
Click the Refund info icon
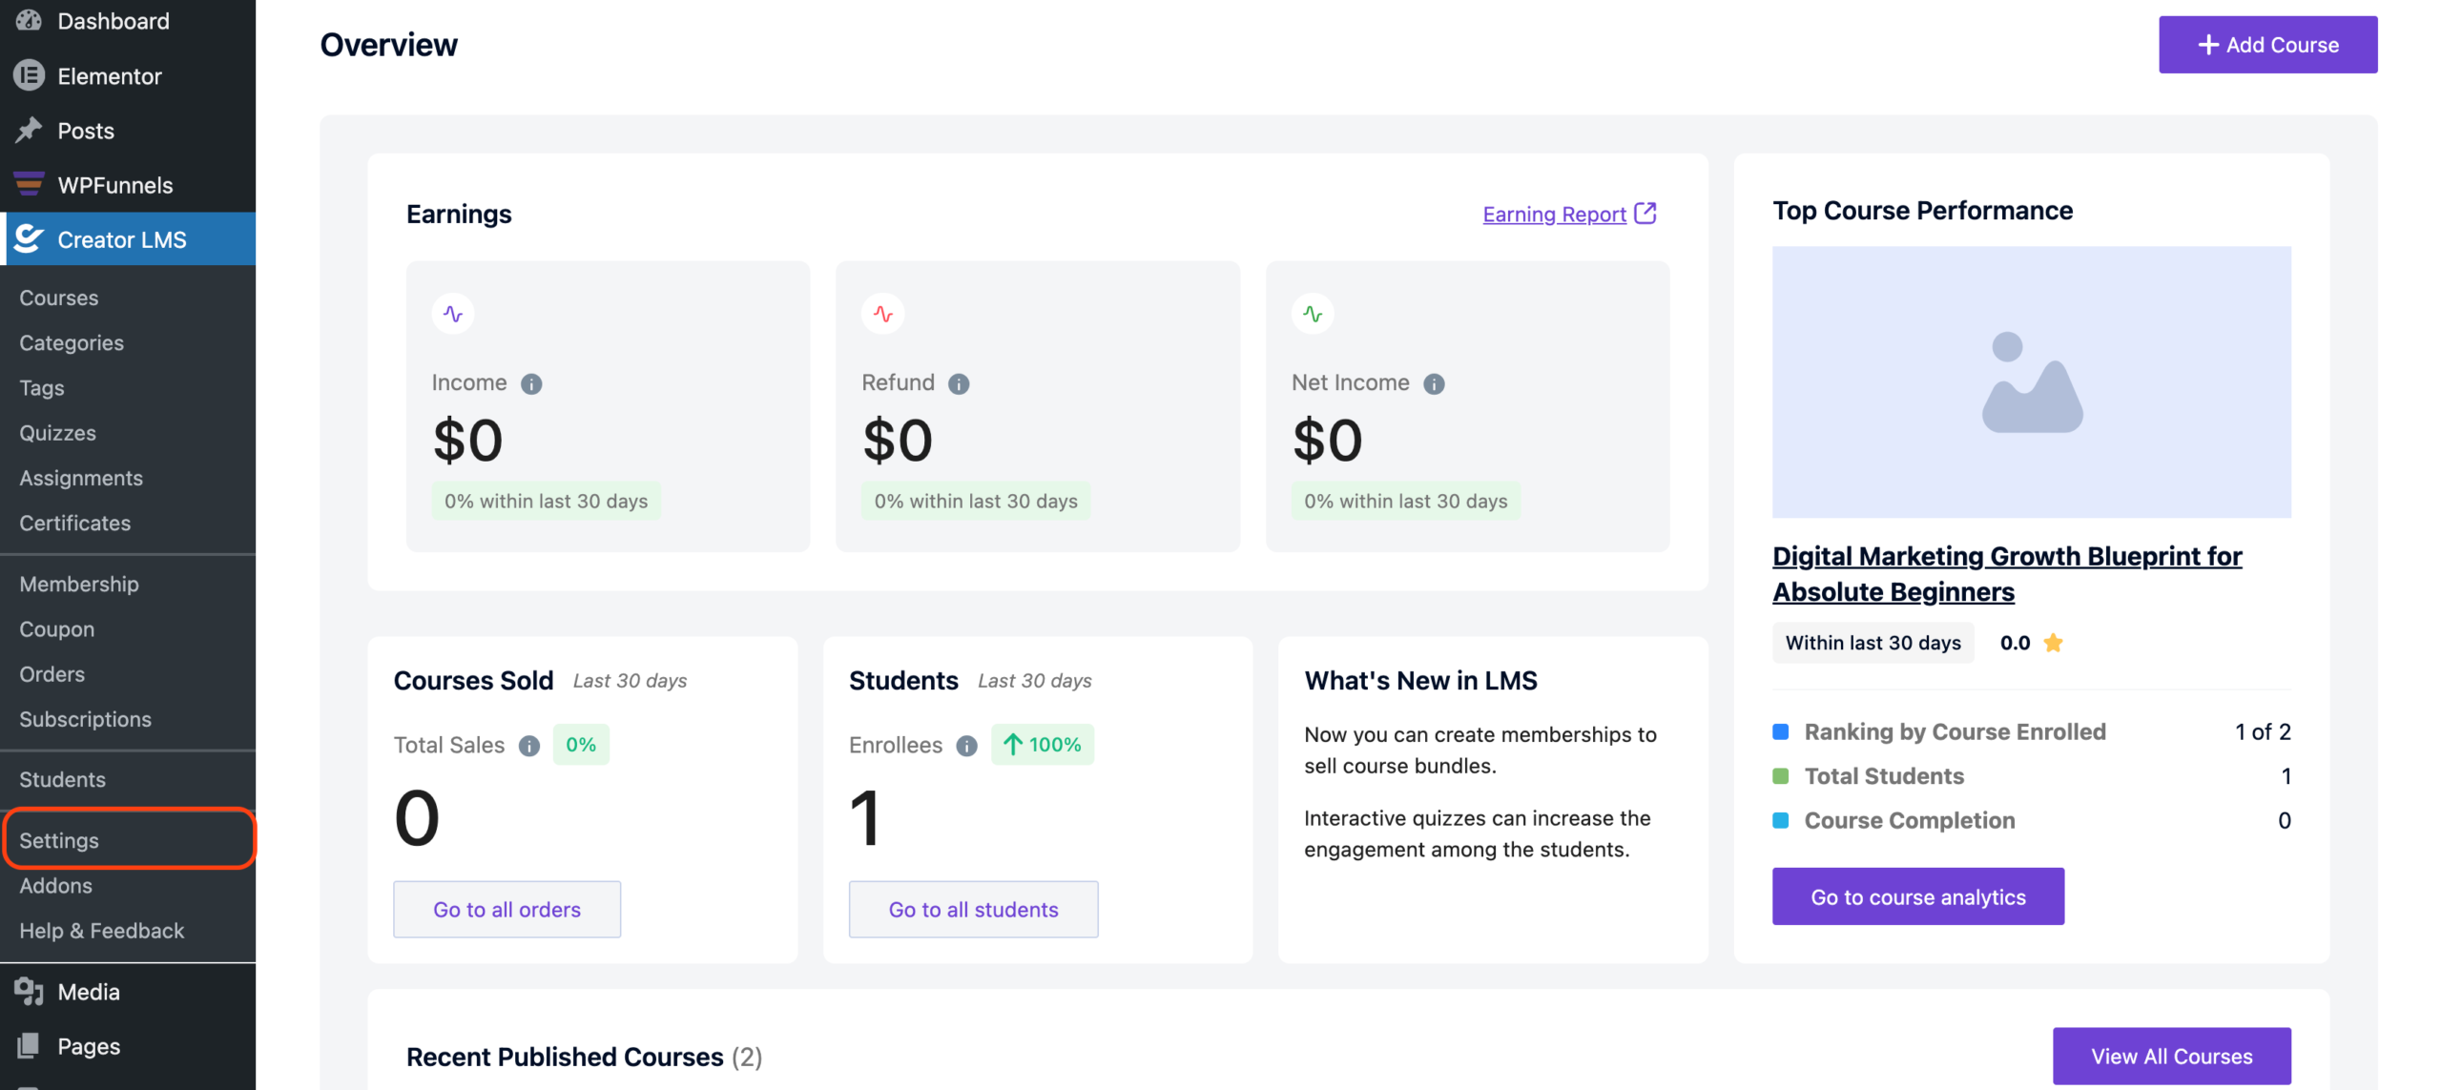click(958, 383)
